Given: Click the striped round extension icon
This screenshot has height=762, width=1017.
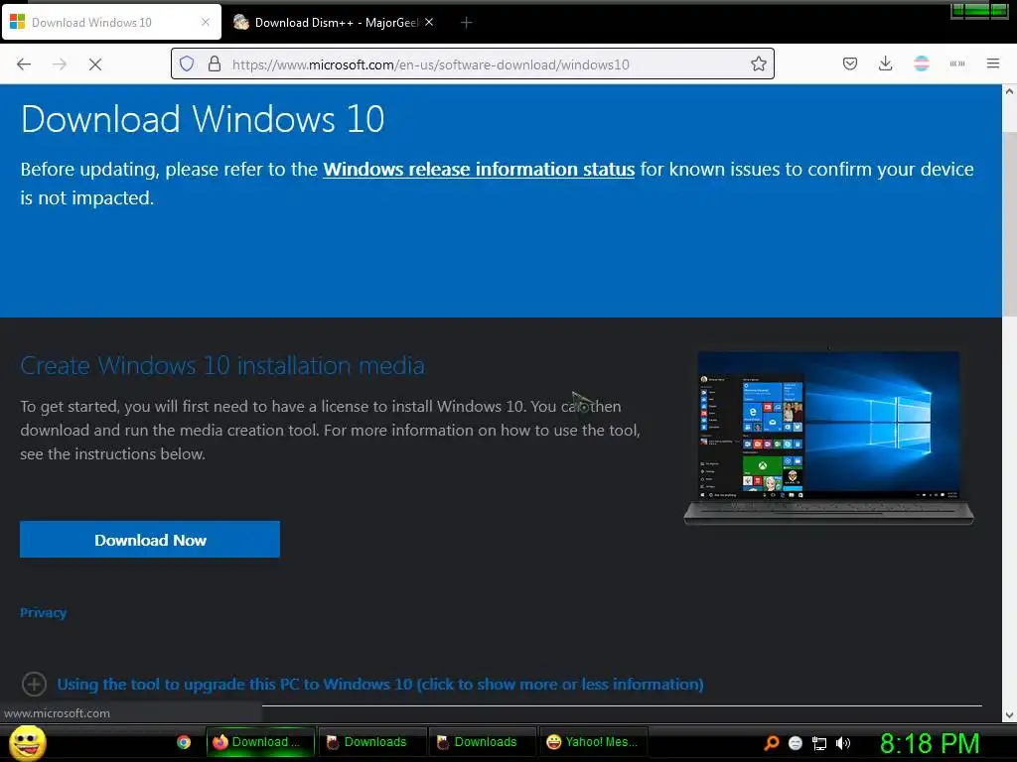Looking at the screenshot, I should [x=921, y=63].
